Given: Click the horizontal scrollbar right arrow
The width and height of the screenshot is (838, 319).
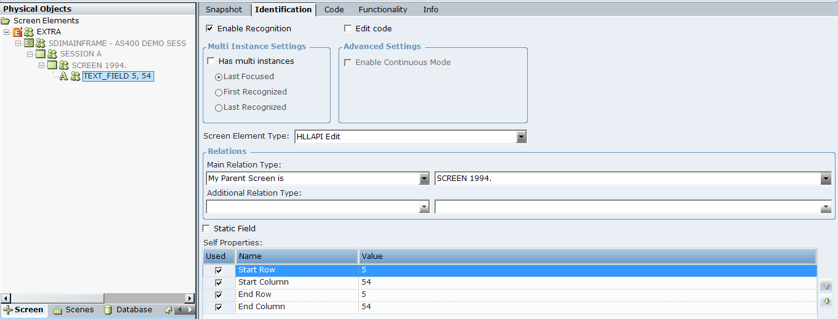Looking at the screenshot, I should (x=190, y=298).
